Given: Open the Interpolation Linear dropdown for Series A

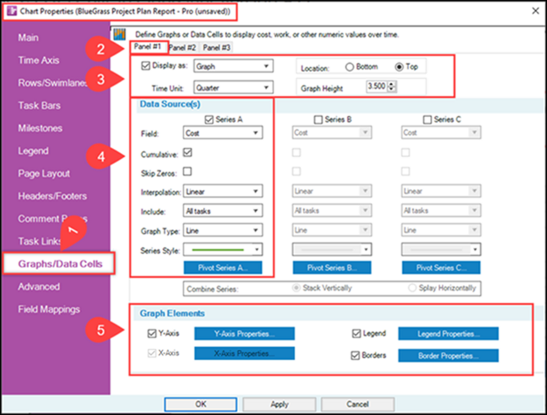Looking at the screenshot, I should click(222, 191).
